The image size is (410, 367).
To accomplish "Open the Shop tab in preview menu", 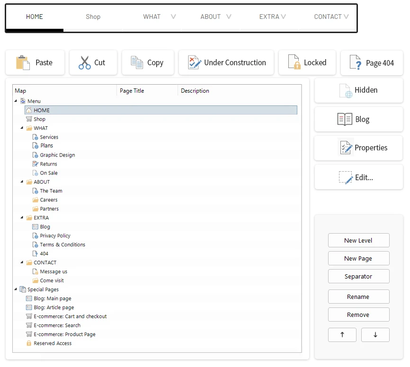I will pyautogui.click(x=93, y=17).
